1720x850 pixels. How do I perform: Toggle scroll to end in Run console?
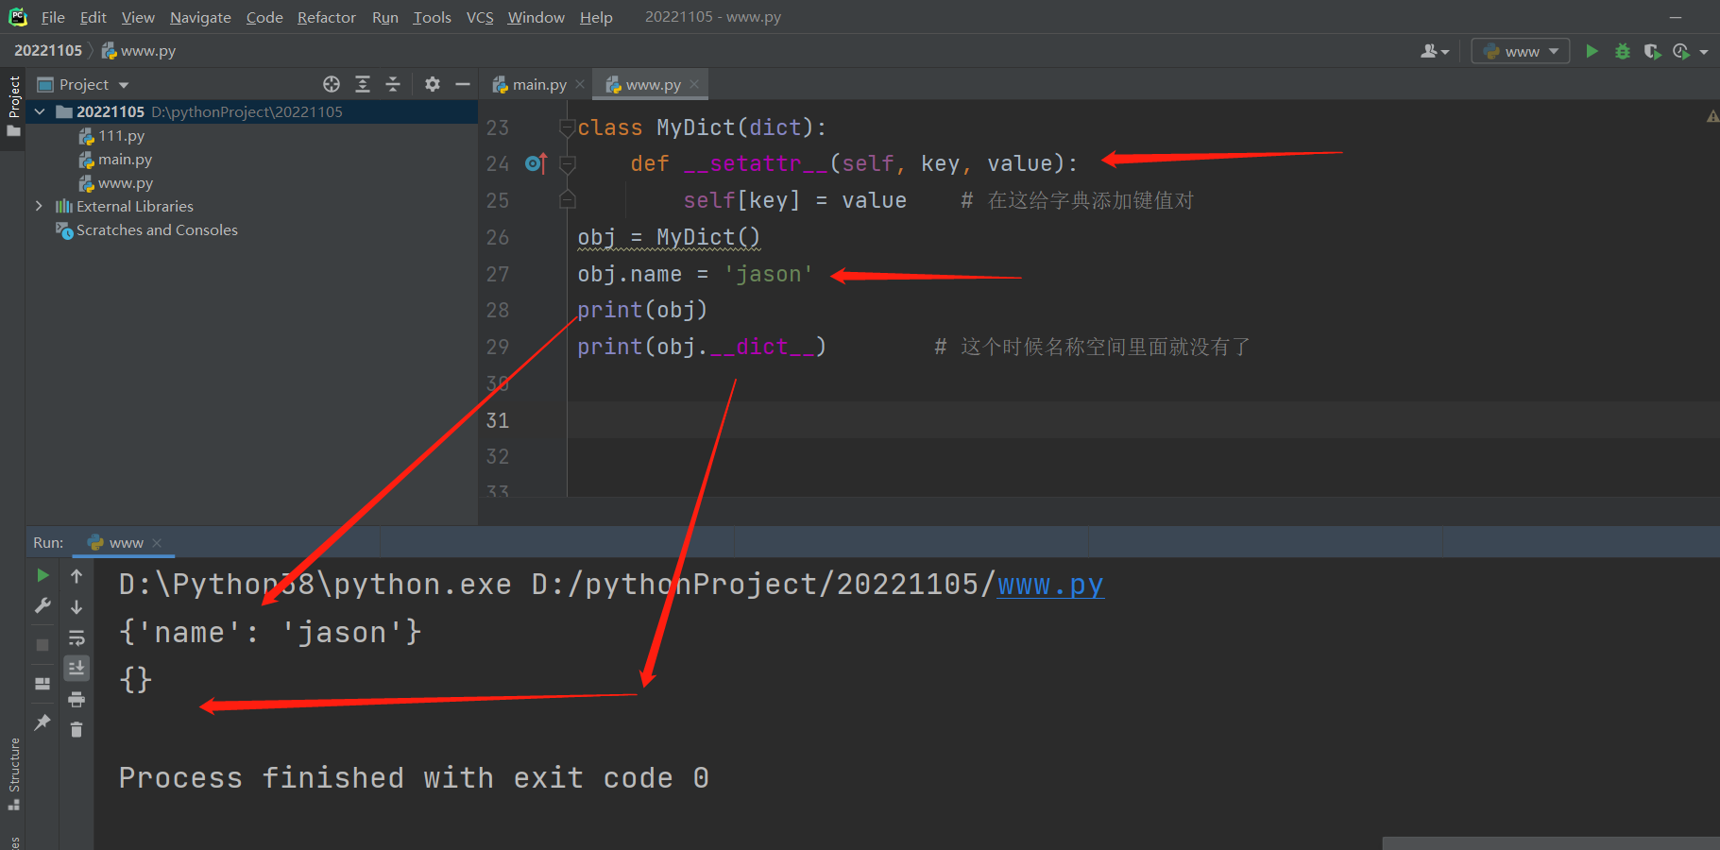(77, 669)
